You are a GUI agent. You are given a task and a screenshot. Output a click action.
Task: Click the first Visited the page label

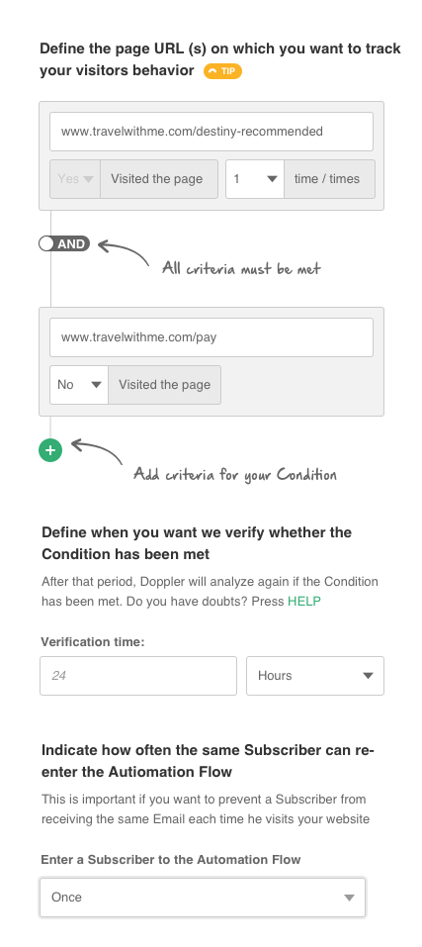pos(159,179)
